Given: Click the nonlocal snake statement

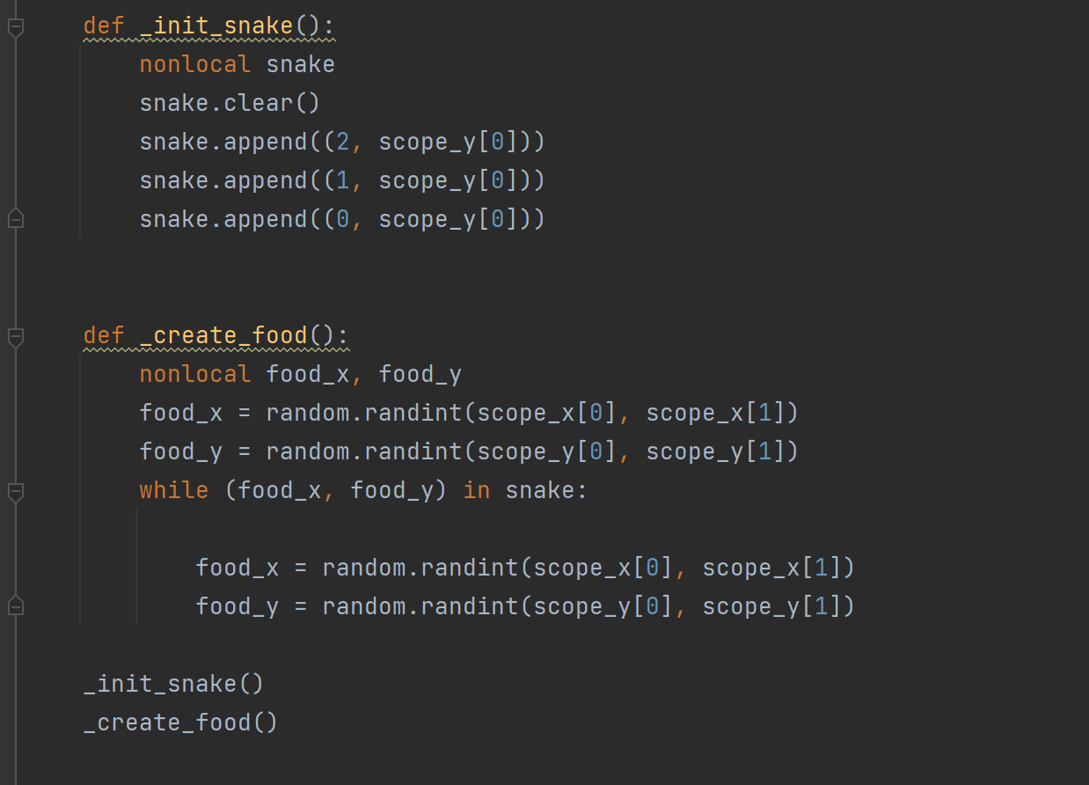Looking at the screenshot, I should point(237,64).
